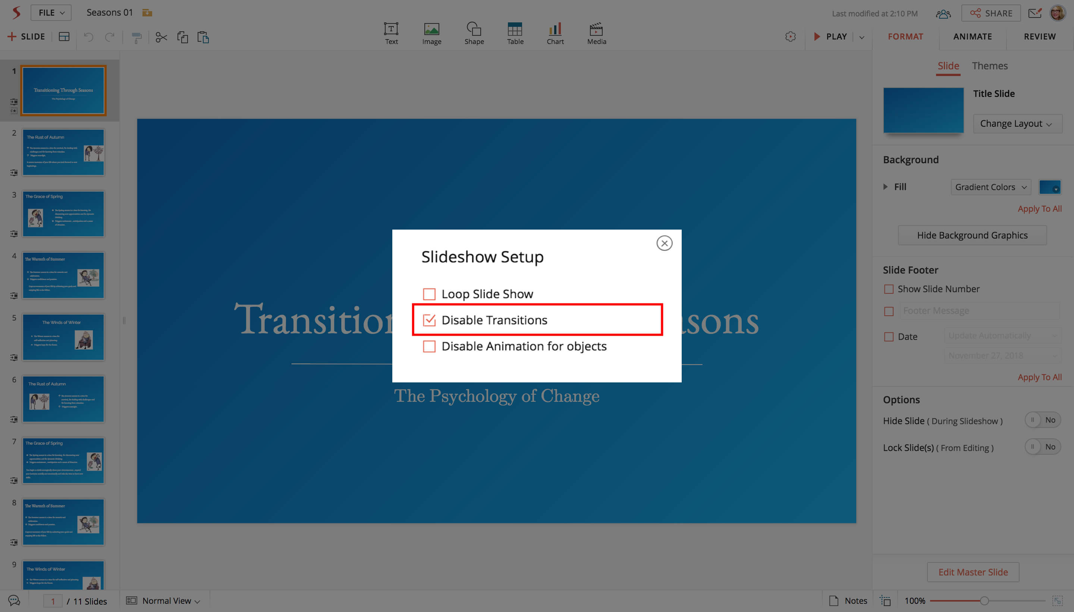Switch to the ANIMATE tab

[x=972, y=37]
